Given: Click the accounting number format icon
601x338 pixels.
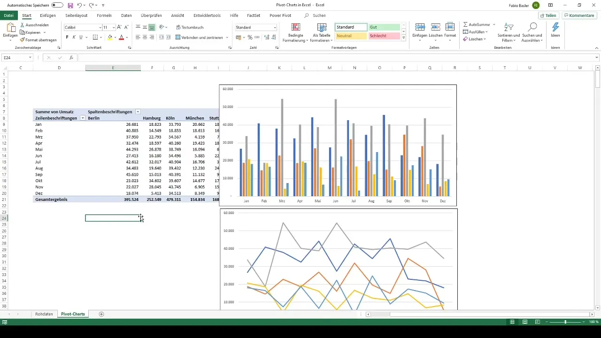Looking at the screenshot, I should pos(238,37).
